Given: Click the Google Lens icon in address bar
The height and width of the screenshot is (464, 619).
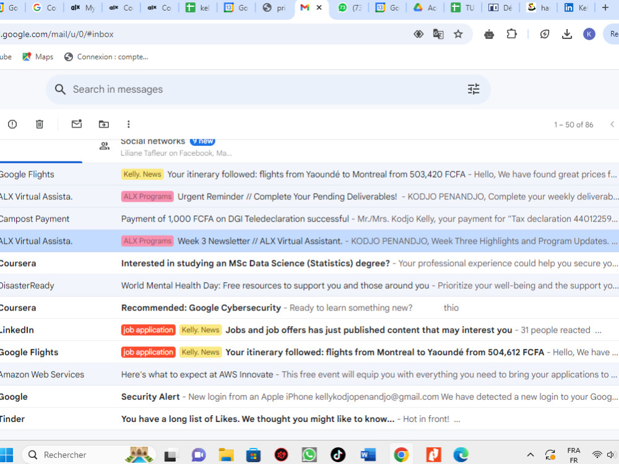Looking at the screenshot, I should 418,34.
